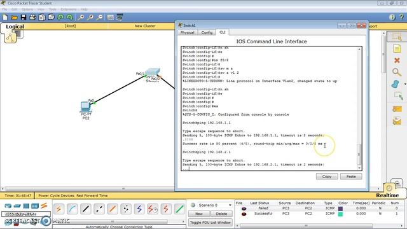Select the Add Complex PDU envelope tool
Screen dimensions: 407x229
point(397,121)
